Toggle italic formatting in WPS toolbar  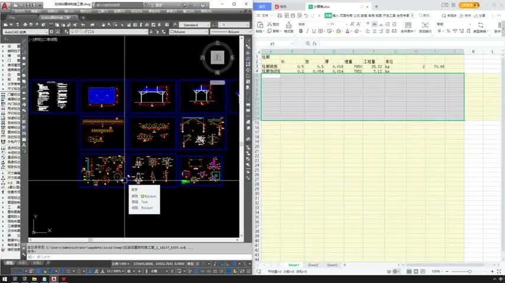click(308, 31)
